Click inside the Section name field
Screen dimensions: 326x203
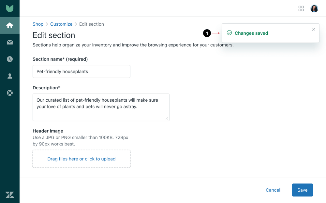81,71
